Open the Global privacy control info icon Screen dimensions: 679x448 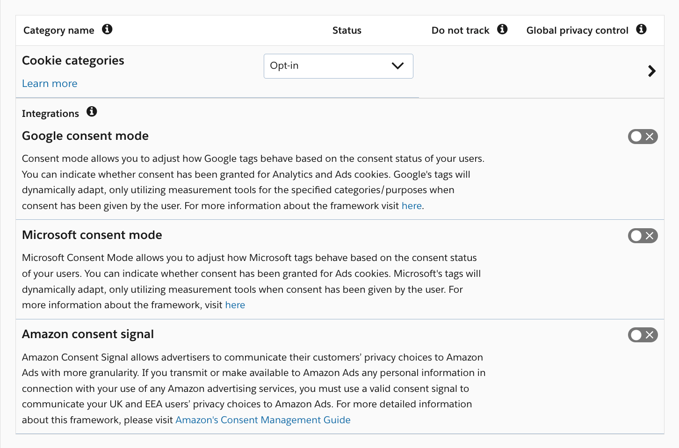click(641, 29)
